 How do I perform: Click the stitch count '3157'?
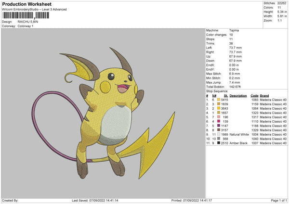click(224, 130)
